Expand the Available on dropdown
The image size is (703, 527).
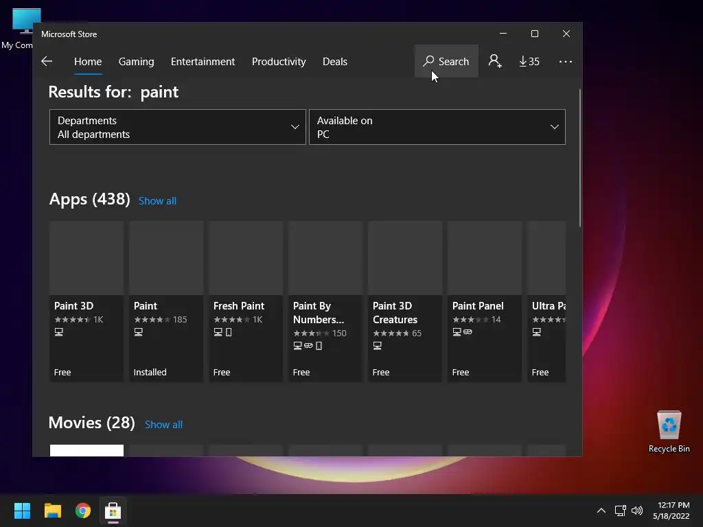(x=437, y=127)
